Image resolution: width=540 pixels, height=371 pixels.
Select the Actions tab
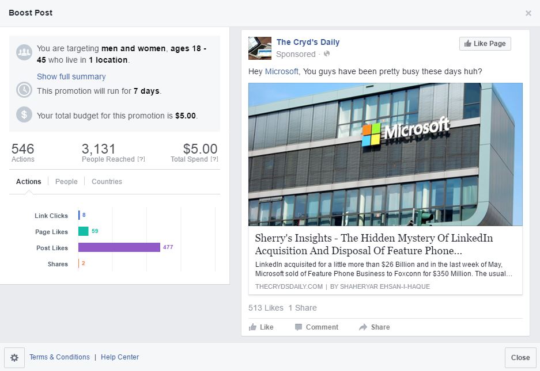click(29, 182)
